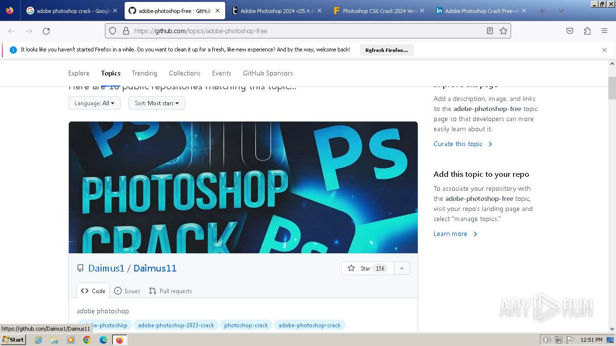Open the Daimus11 repository link
Viewport: 616px width, 346px height.
coord(155,268)
